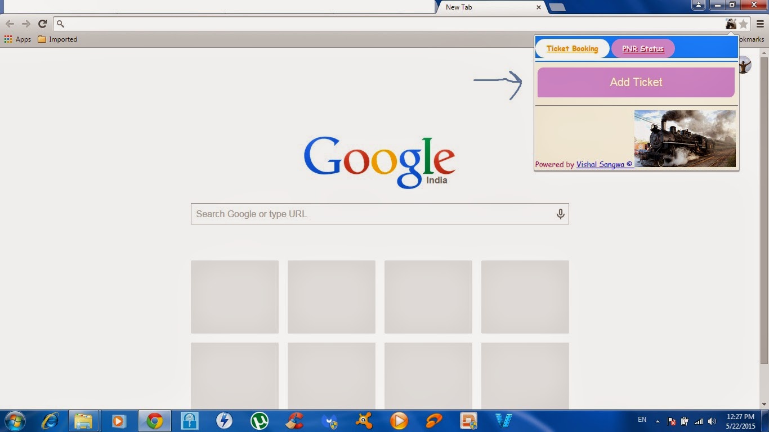Start voice search with the microphone icon
769x432 pixels.
[560, 214]
